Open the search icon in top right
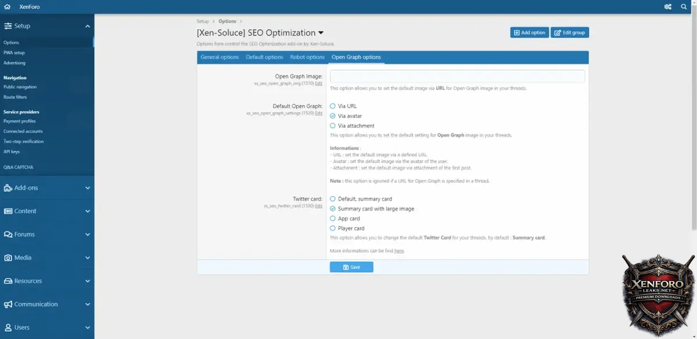Image resolution: width=697 pixels, height=339 pixels. pyautogui.click(x=684, y=7)
